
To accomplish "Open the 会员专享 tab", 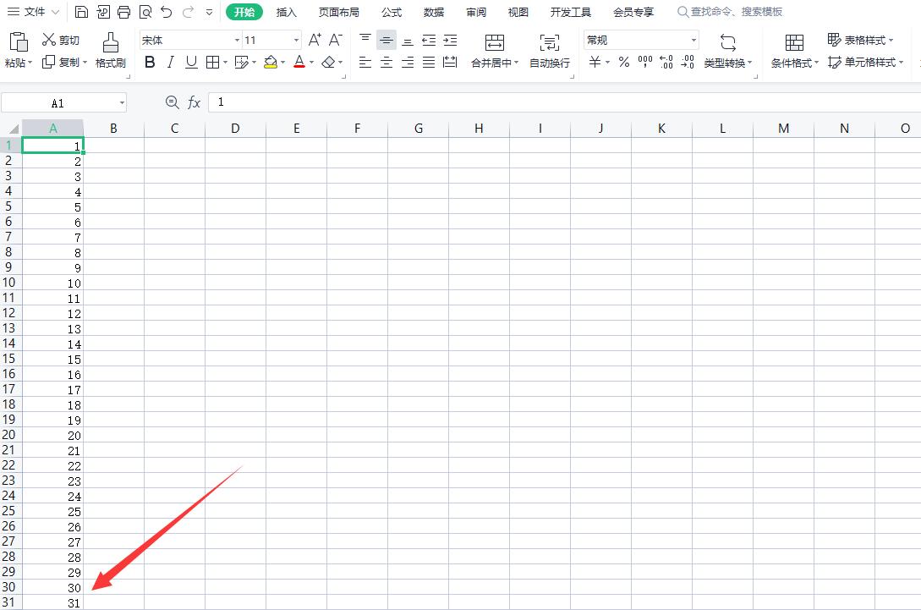I will click(633, 12).
